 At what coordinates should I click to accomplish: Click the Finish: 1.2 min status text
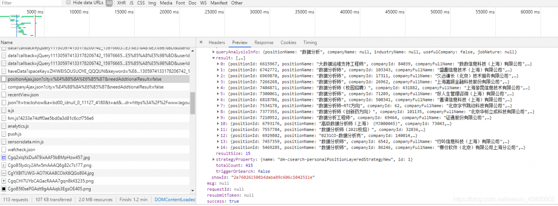point(133,199)
